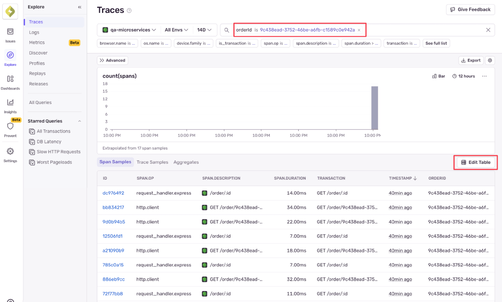
Task: Click the table settings gear beside Export
Action: click(x=490, y=60)
